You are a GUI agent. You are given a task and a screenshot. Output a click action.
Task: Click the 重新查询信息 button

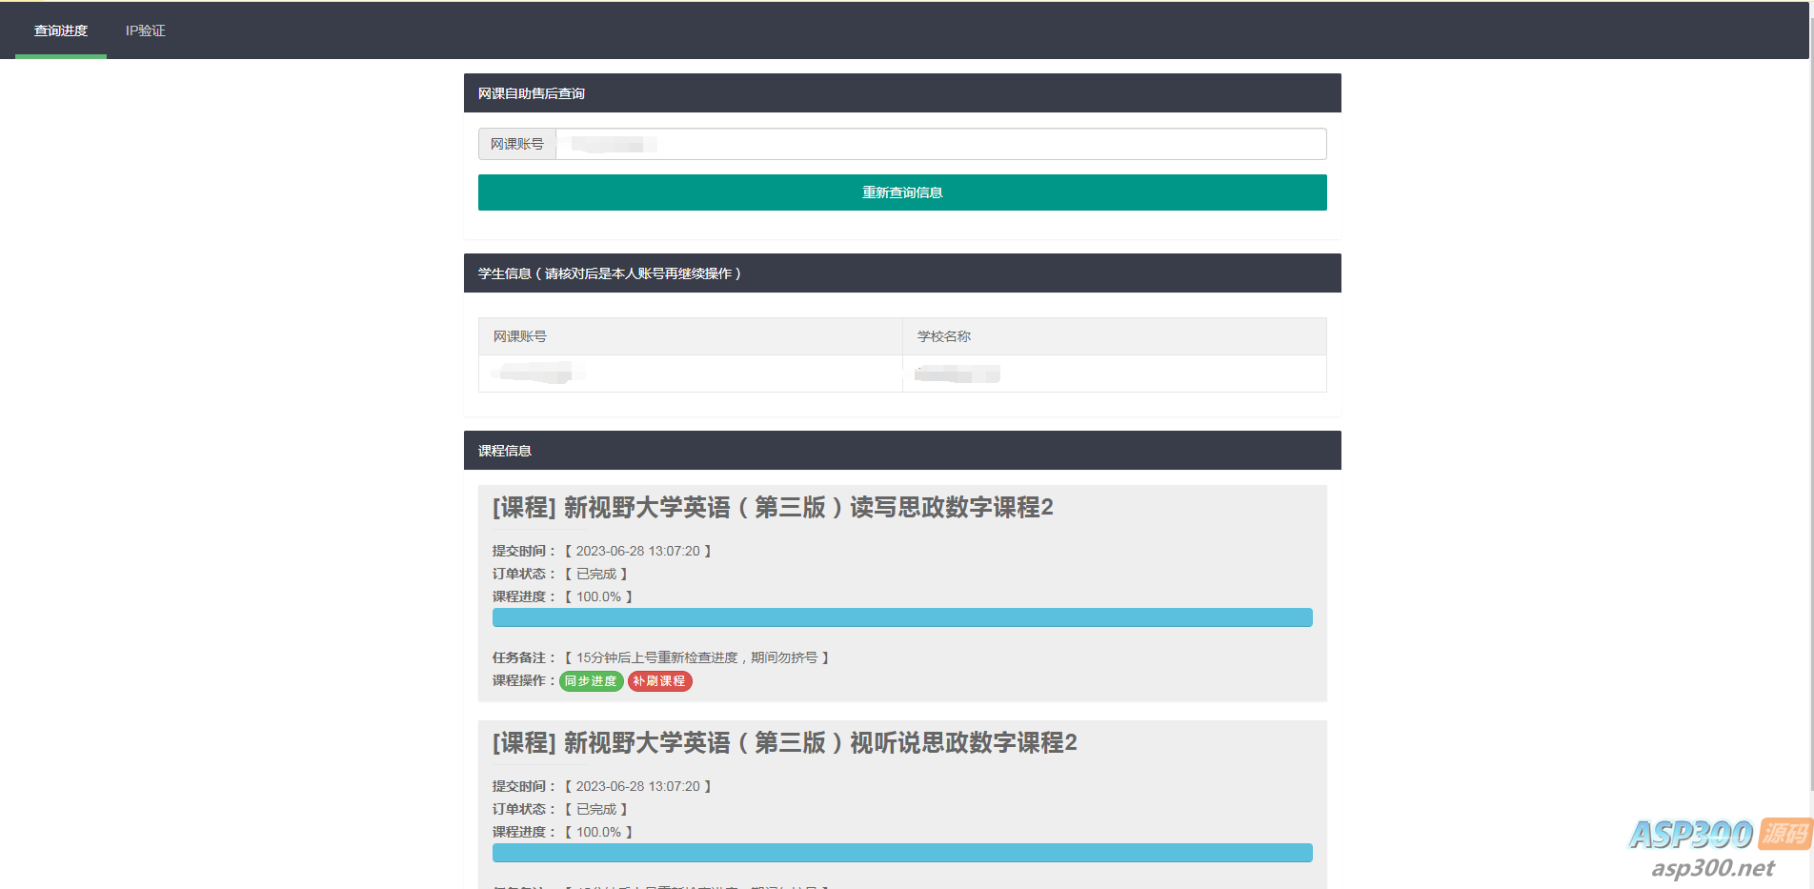[902, 192]
